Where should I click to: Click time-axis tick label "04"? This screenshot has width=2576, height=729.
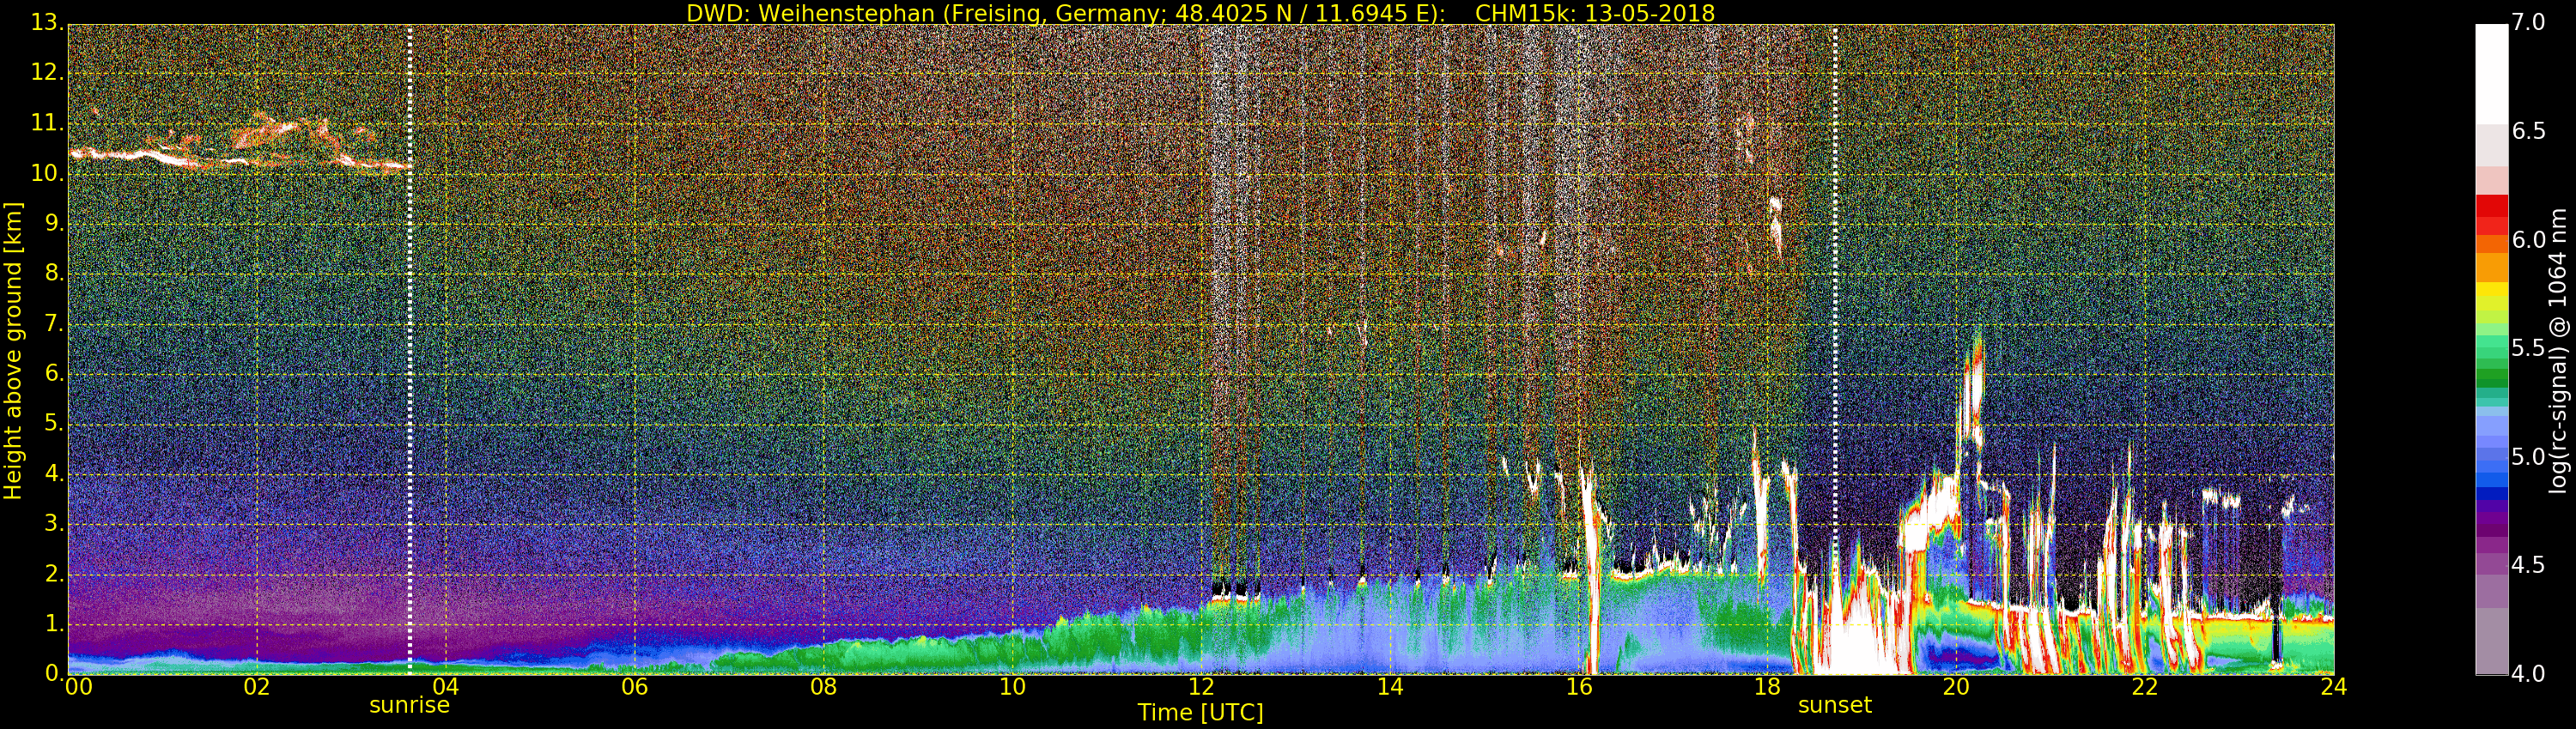446,687
